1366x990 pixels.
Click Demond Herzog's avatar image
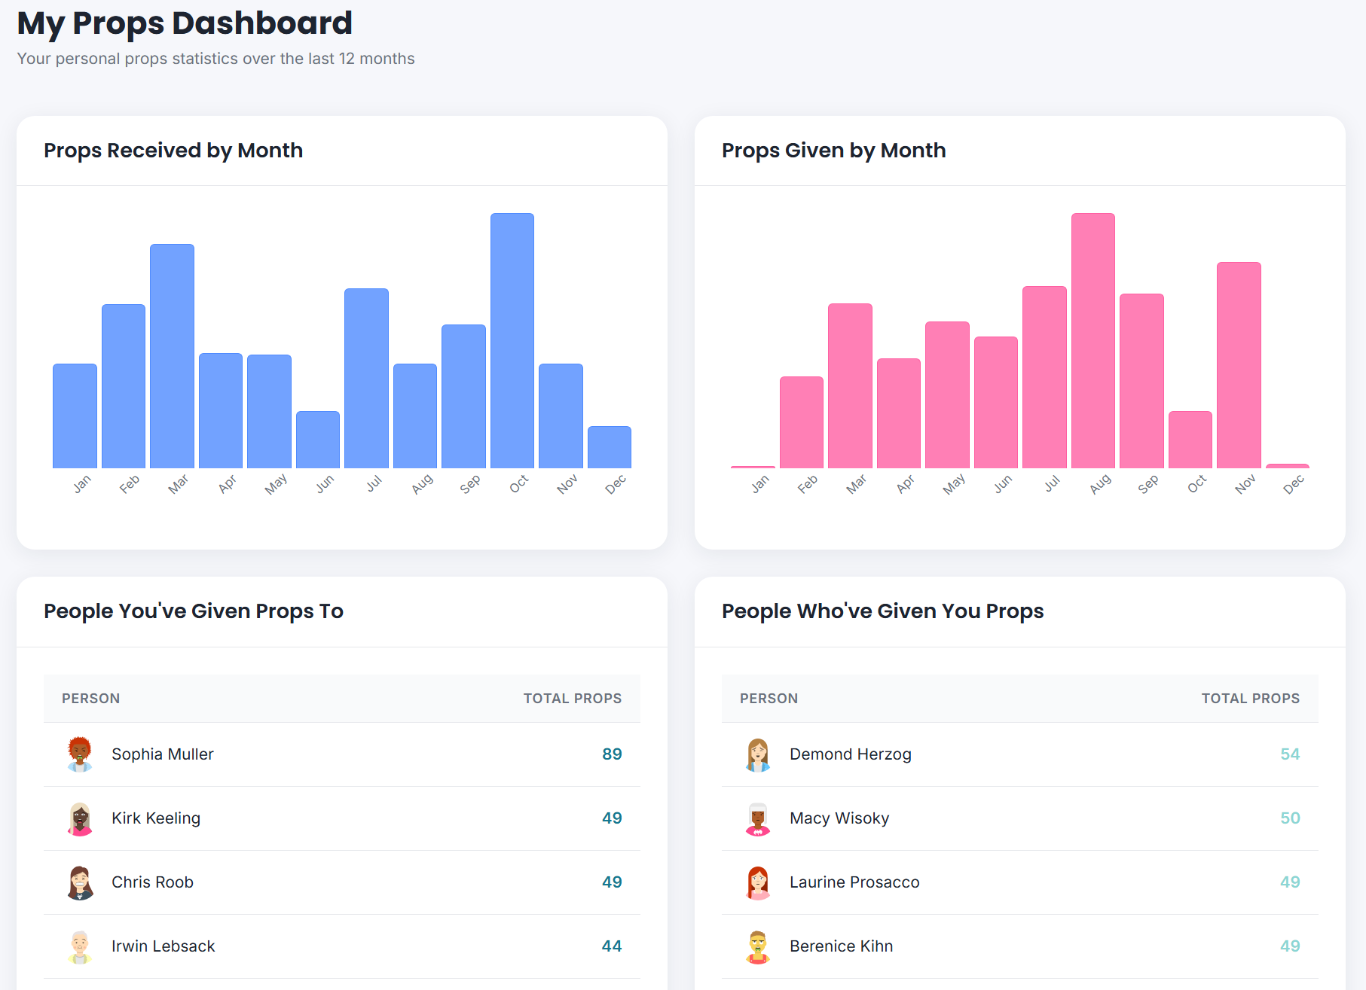click(x=758, y=754)
